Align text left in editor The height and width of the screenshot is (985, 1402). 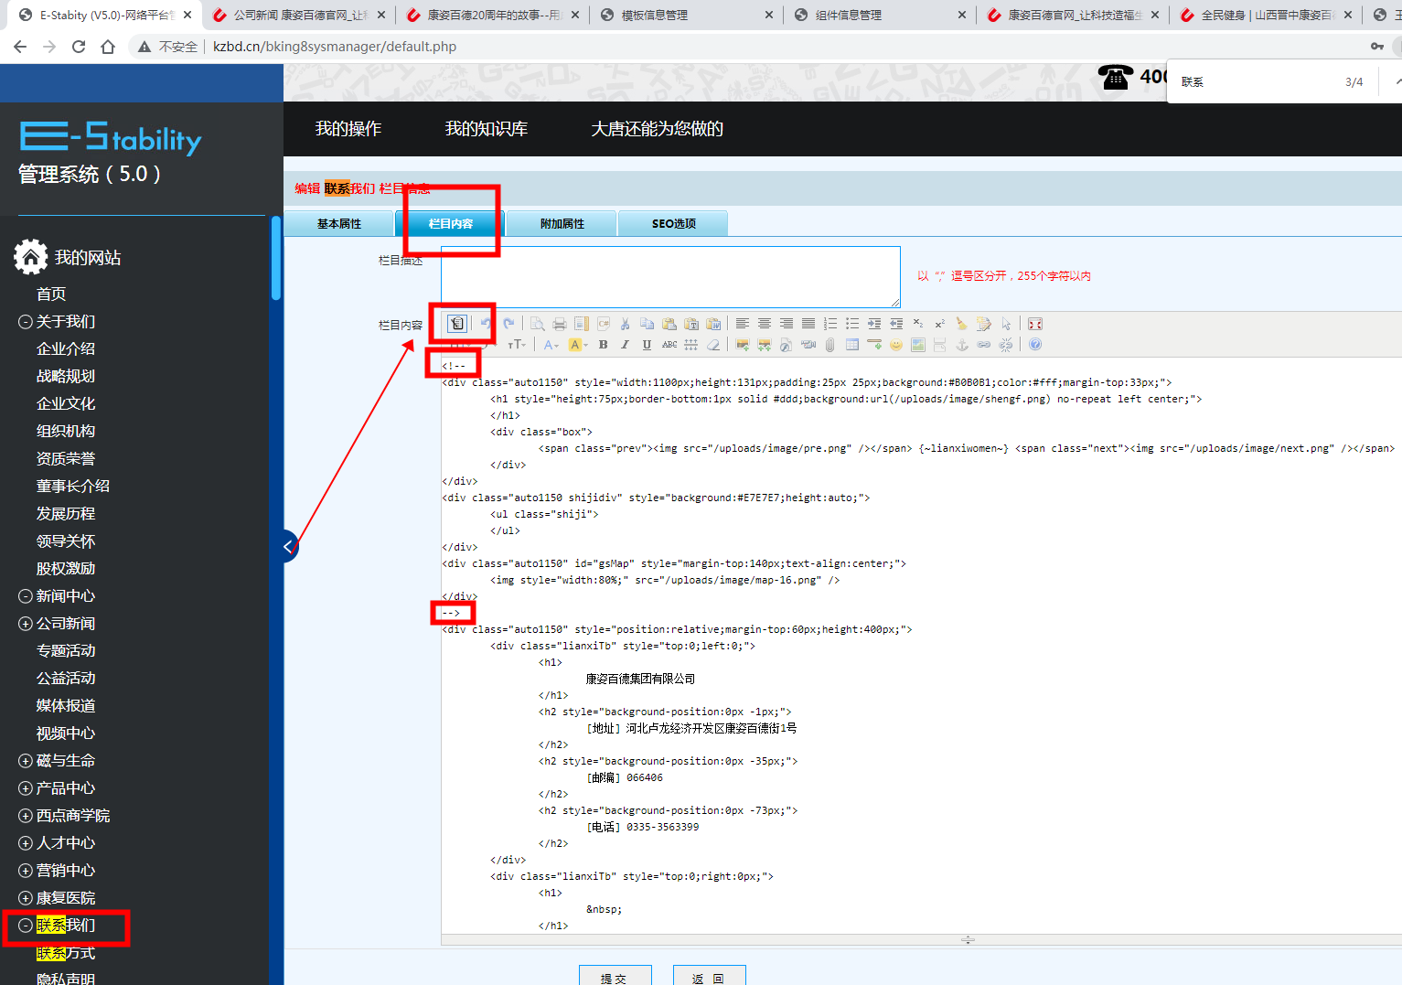742,324
